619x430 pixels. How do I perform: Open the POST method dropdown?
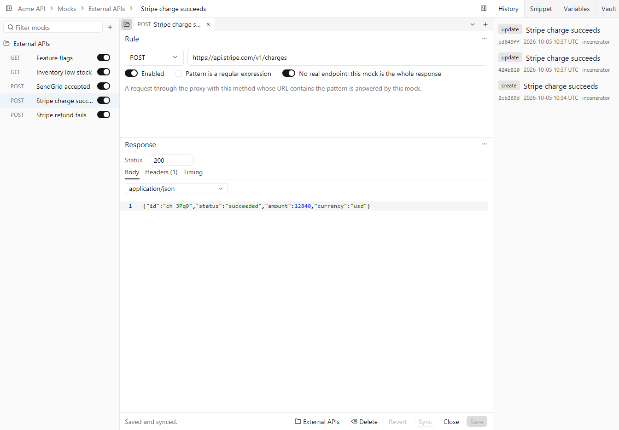coord(154,57)
